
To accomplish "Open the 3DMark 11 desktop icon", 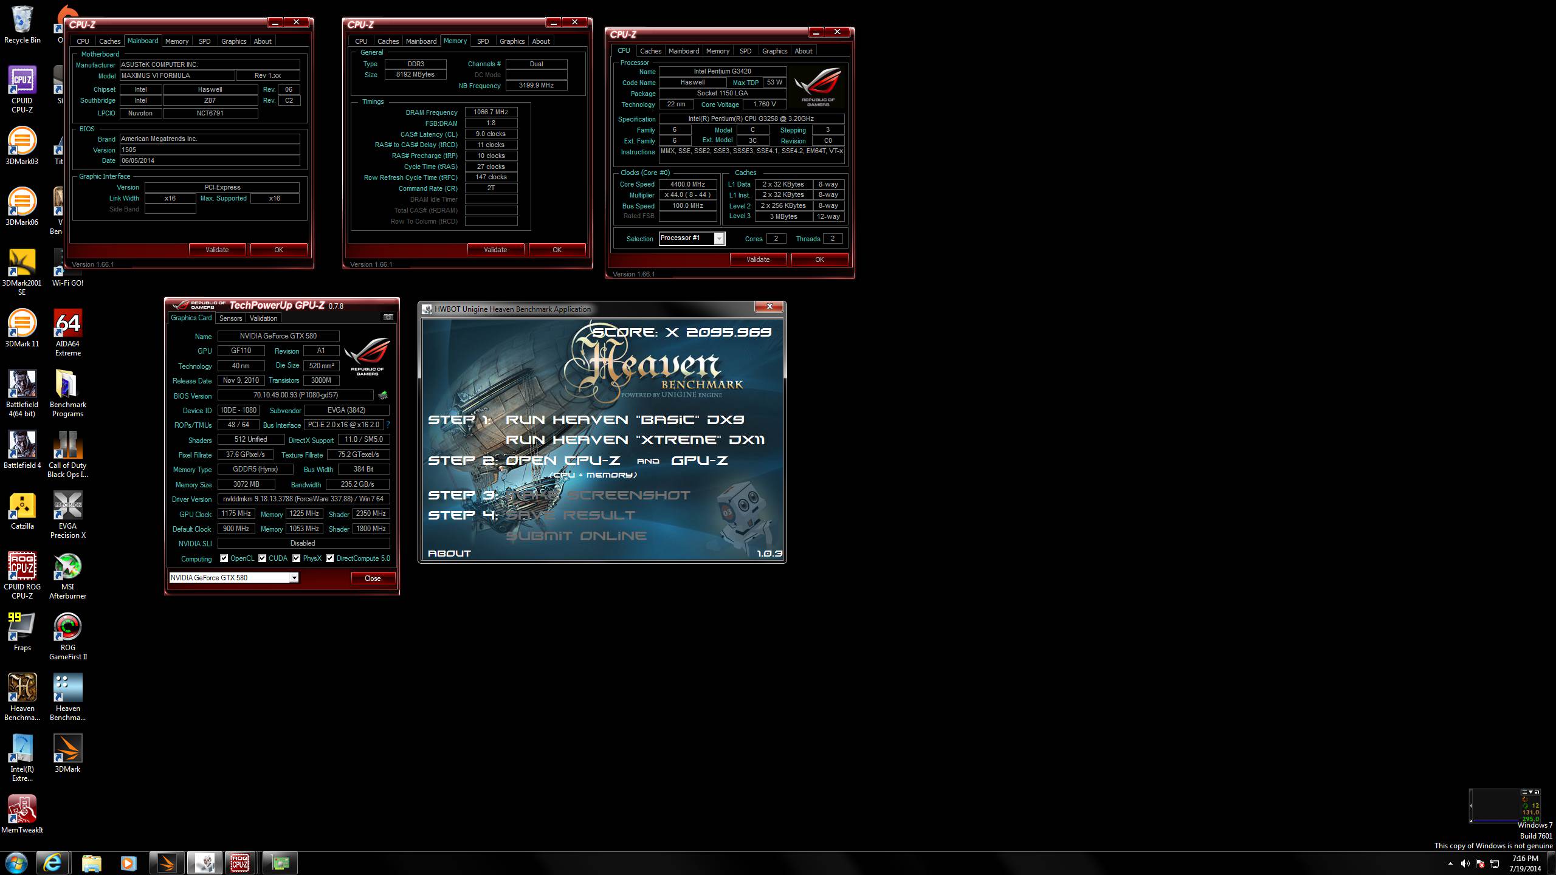I will (22, 328).
